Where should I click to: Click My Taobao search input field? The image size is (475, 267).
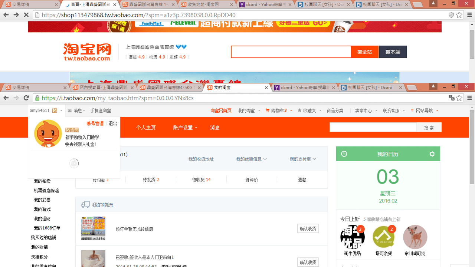[x=373, y=127]
